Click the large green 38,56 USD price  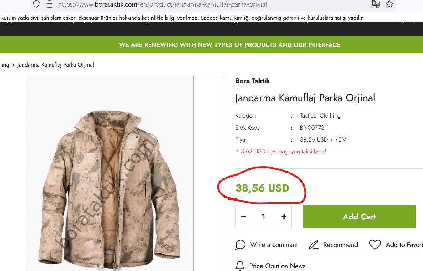tap(262, 188)
